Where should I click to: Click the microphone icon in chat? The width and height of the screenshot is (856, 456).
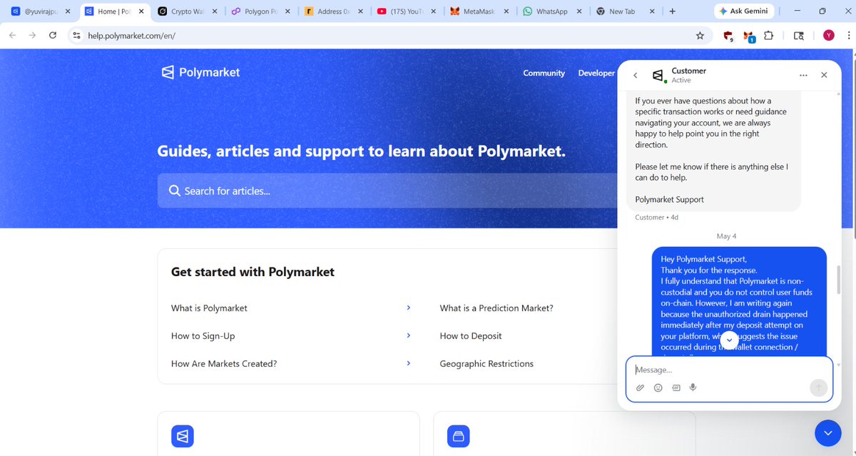click(693, 387)
